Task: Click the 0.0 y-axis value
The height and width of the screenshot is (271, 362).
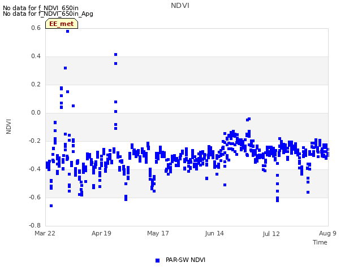Action: [36, 113]
